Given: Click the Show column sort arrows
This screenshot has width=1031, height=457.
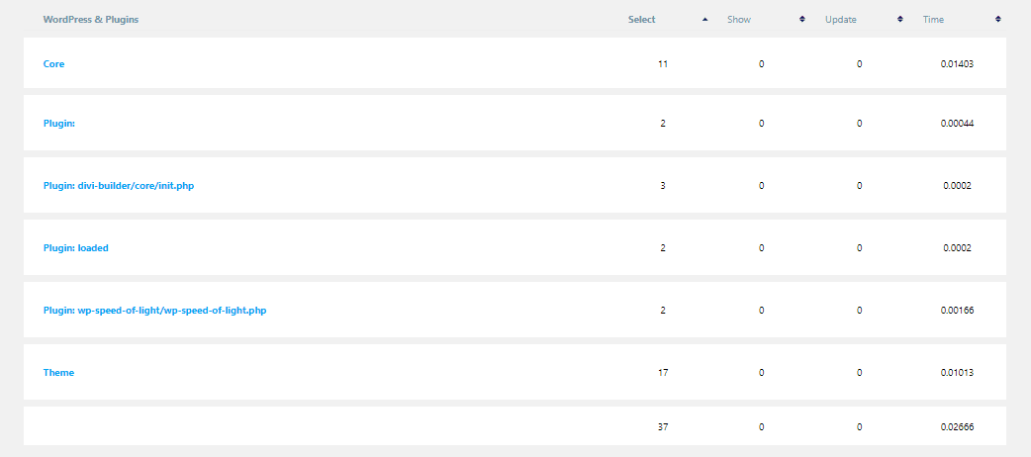Looking at the screenshot, I should pyautogui.click(x=802, y=20).
